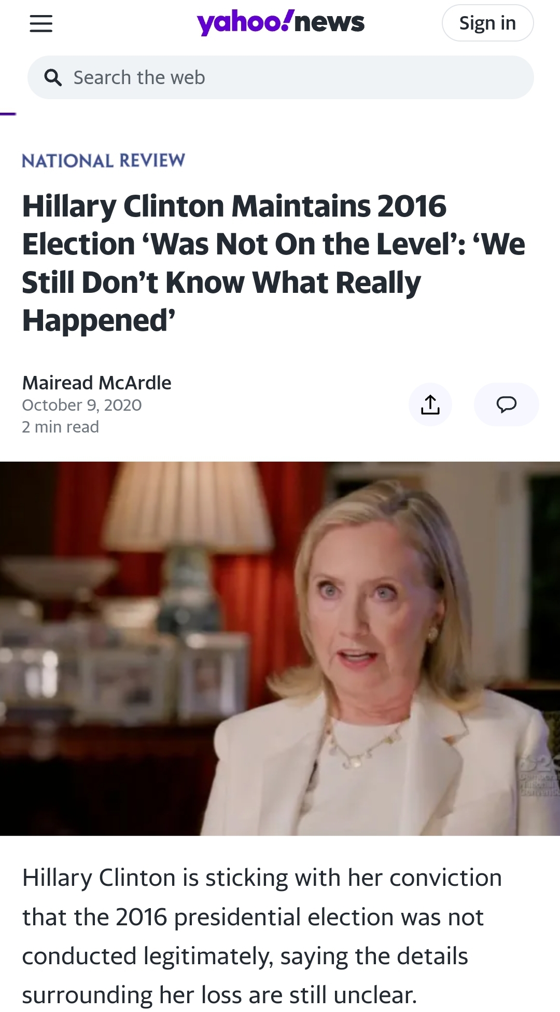560x1012 pixels.
Task: Click the '2 min read' label
Action: [60, 427]
